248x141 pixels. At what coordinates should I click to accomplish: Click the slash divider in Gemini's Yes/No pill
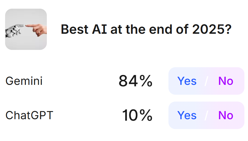coord(206,81)
